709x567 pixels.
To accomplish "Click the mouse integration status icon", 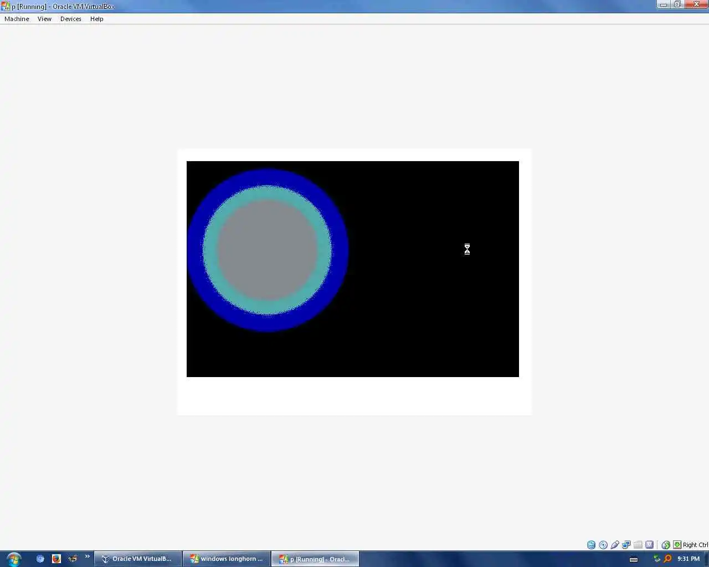I will [x=666, y=545].
